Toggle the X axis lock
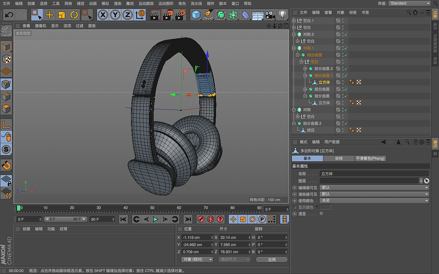439x274 pixels. [103, 15]
